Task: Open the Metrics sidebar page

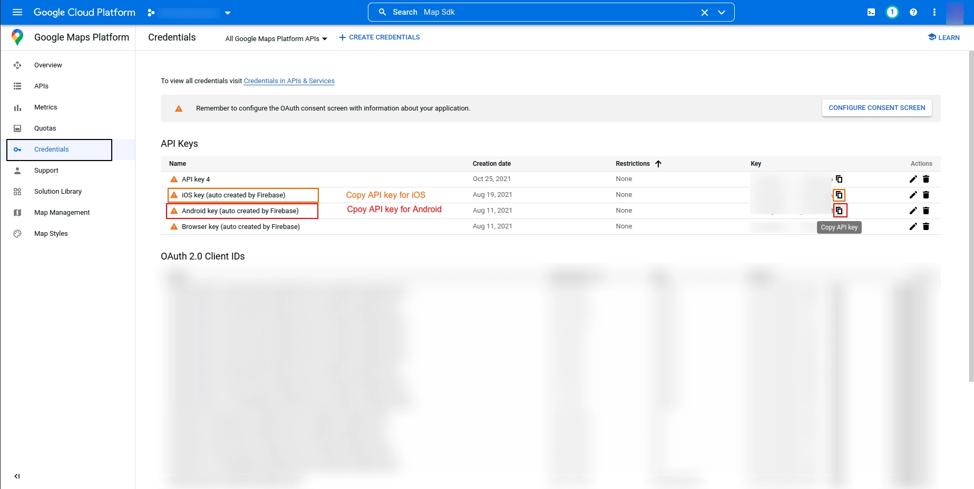Action: 45,107
